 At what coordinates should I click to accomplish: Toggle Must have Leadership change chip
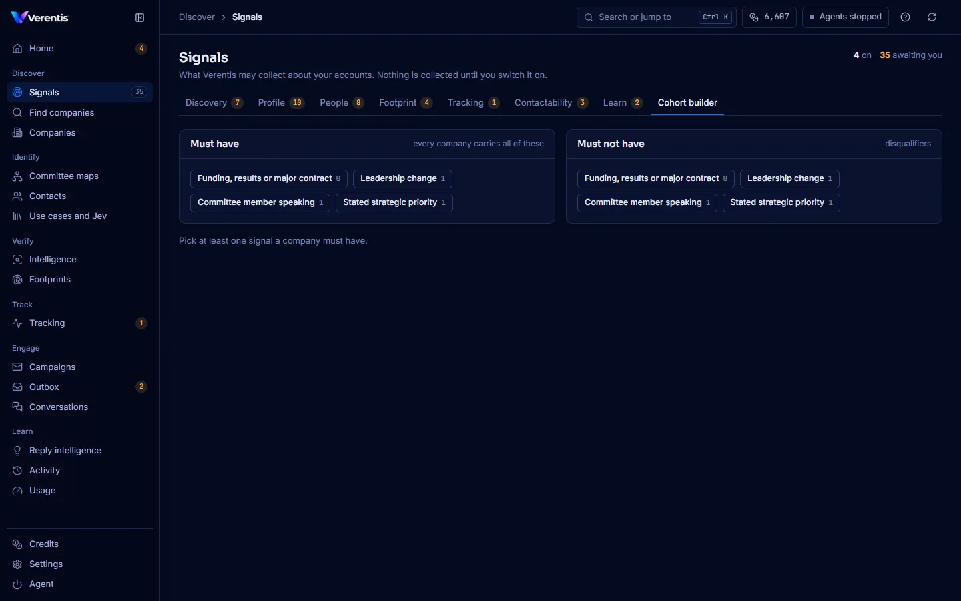coord(402,179)
